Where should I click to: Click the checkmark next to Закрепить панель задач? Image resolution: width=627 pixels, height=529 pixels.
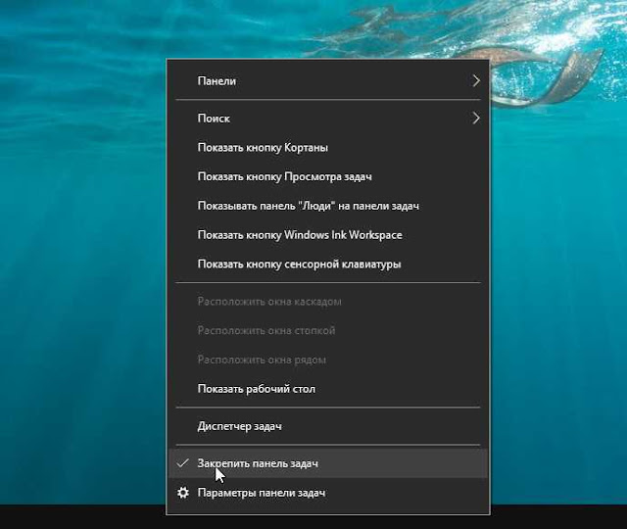tap(183, 463)
